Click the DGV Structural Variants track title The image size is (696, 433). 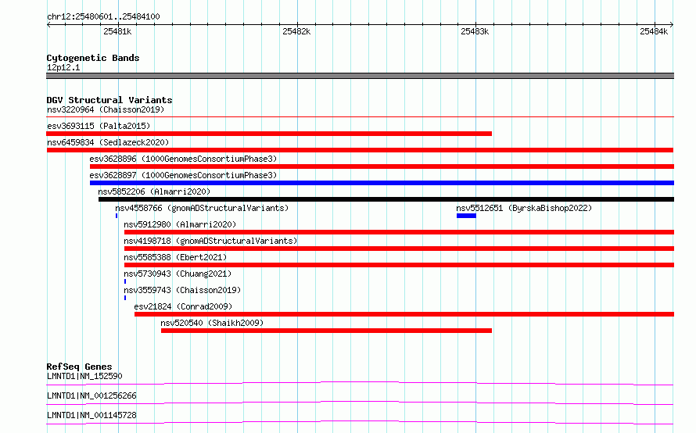(x=109, y=100)
